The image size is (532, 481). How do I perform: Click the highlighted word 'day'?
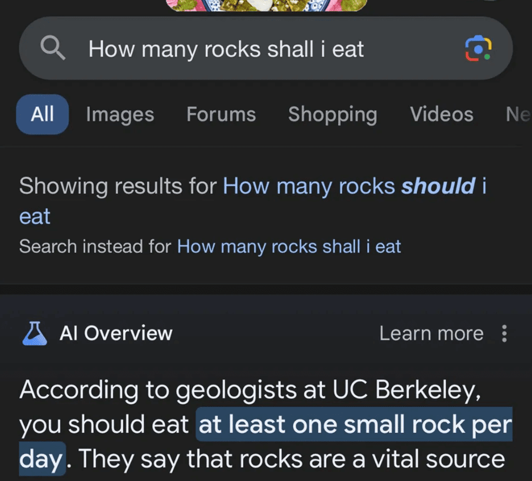tap(41, 459)
